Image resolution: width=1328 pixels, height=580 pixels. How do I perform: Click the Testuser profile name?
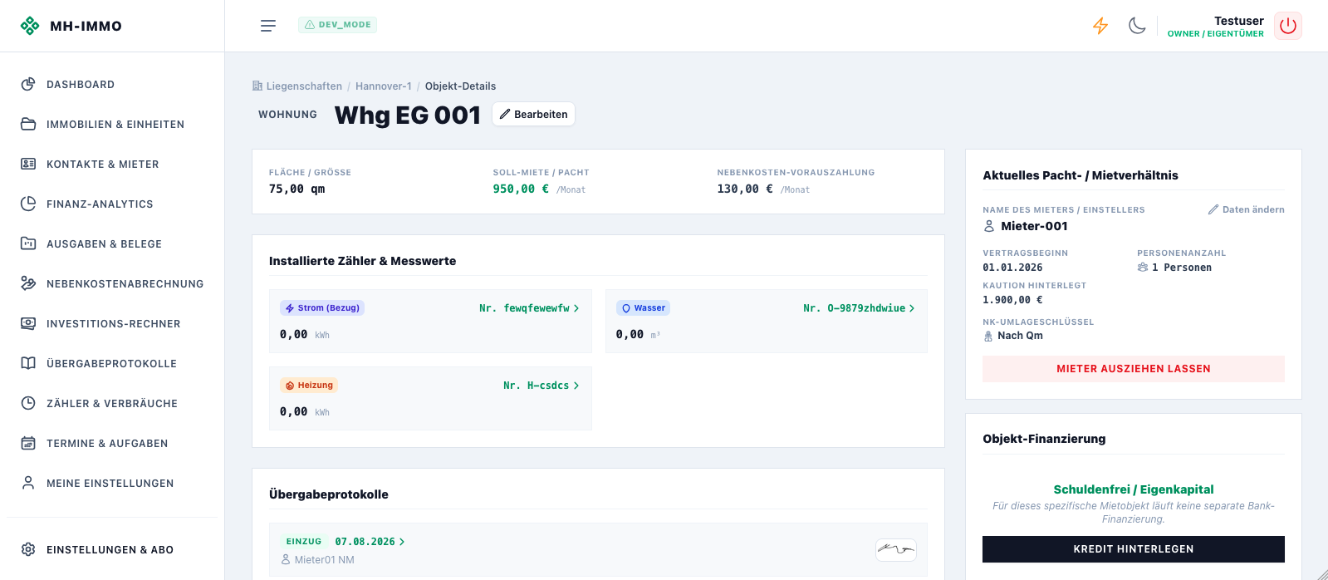[1239, 21]
